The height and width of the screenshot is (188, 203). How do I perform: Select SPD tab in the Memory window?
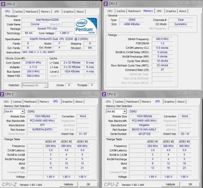tap(159, 11)
